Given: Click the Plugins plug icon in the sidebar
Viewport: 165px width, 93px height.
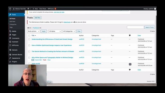Looking at the screenshot, I should pyautogui.click(x=10, y=62).
